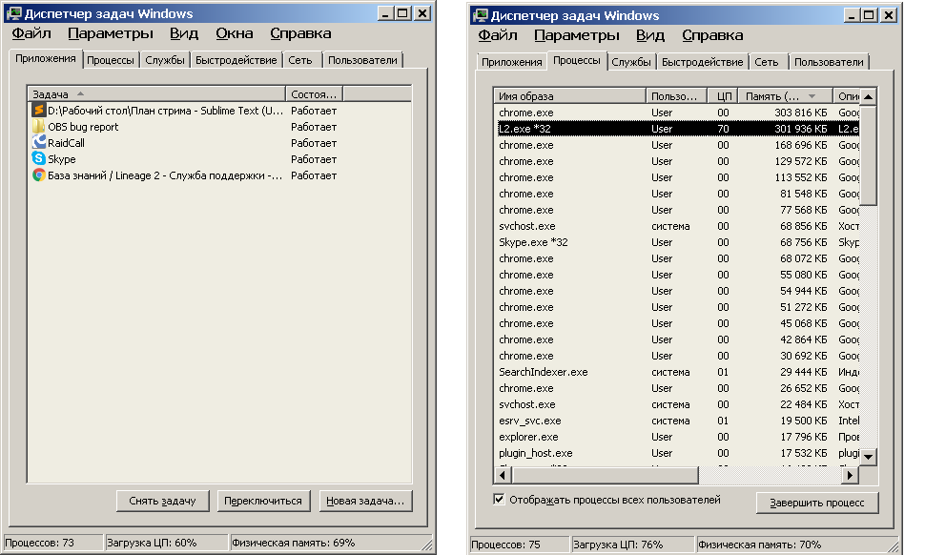This screenshot has width=925, height=555.
Task: Switch to Быстродействие tab in right window
Action: (x=702, y=62)
